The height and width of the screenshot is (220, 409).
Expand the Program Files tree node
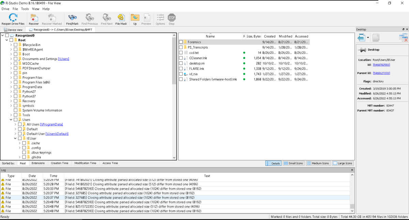click(x=11, y=77)
